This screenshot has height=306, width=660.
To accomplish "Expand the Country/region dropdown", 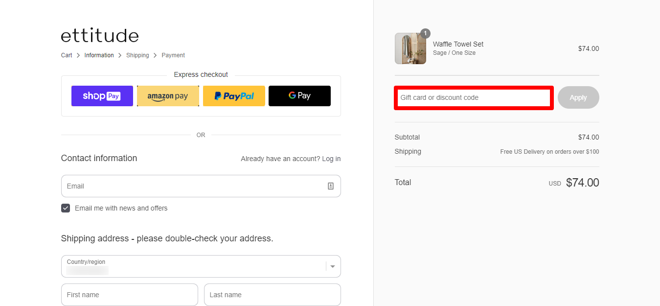I will (x=201, y=266).
